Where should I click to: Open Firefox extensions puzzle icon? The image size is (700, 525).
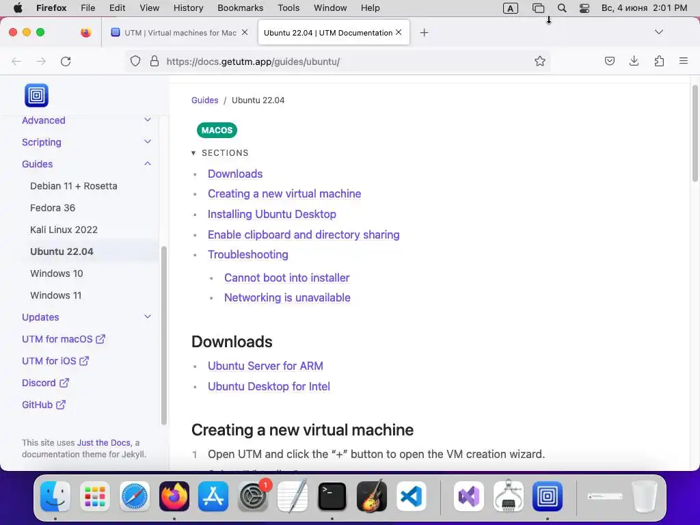pyautogui.click(x=659, y=61)
